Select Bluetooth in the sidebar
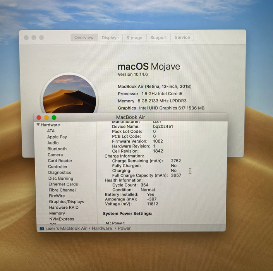Viewport: 273px width, 271px height. point(57,149)
